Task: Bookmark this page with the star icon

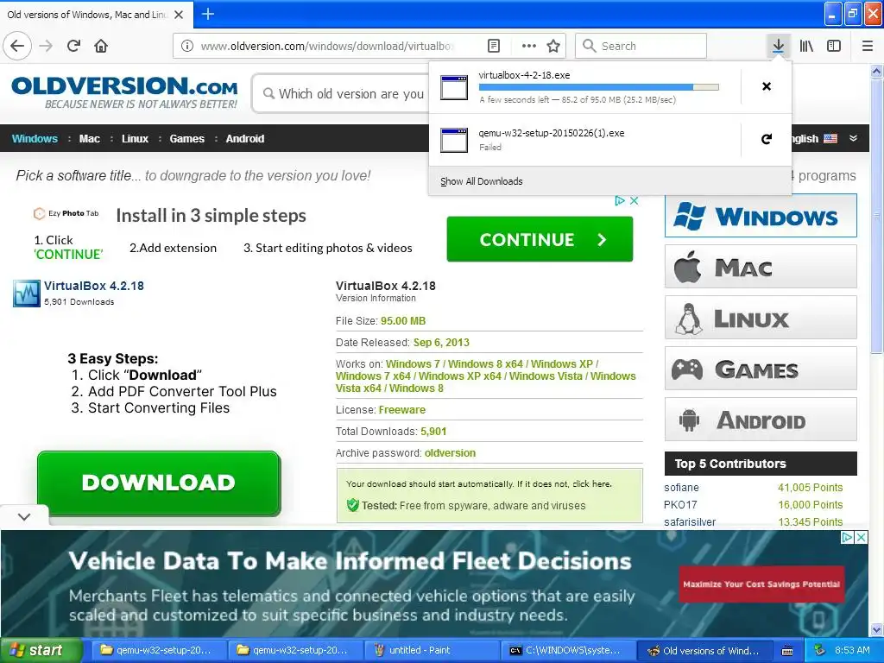Action: pyautogui.click(x=553, y=46)
